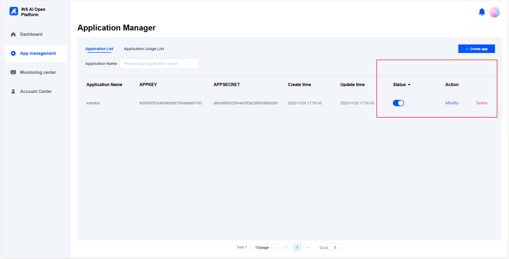Open the 10/page size dropdown
This screenshot has height=259, width=509.
point(264,247)
